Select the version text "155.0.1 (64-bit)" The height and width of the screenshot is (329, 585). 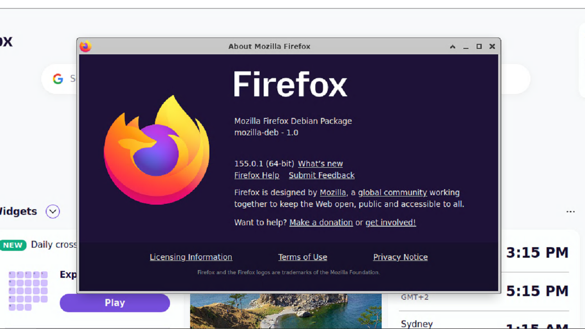[x=264, y=164]
